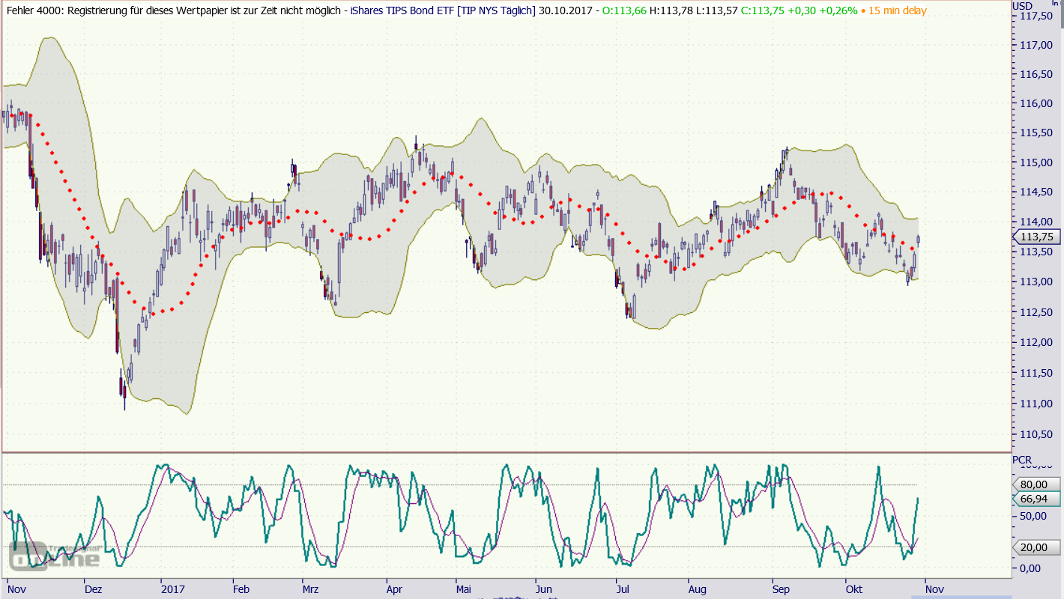Viewport: 1064px width, 599px height.
Task: Click the Aug label on time axis
Action: tap(697, 589)
